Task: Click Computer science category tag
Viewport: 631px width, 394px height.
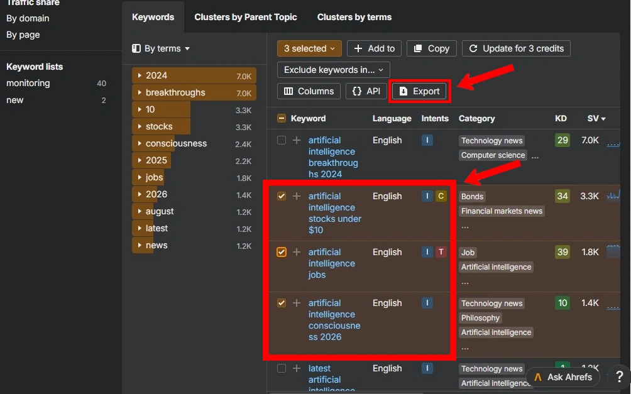Action: [x=493, y=155]
